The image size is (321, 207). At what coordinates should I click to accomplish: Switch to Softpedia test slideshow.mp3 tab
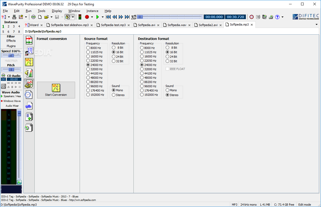(70, 25)
